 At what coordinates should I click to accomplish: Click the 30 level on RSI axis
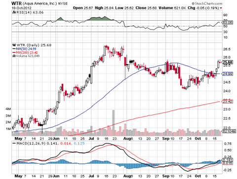click(225, 32)
